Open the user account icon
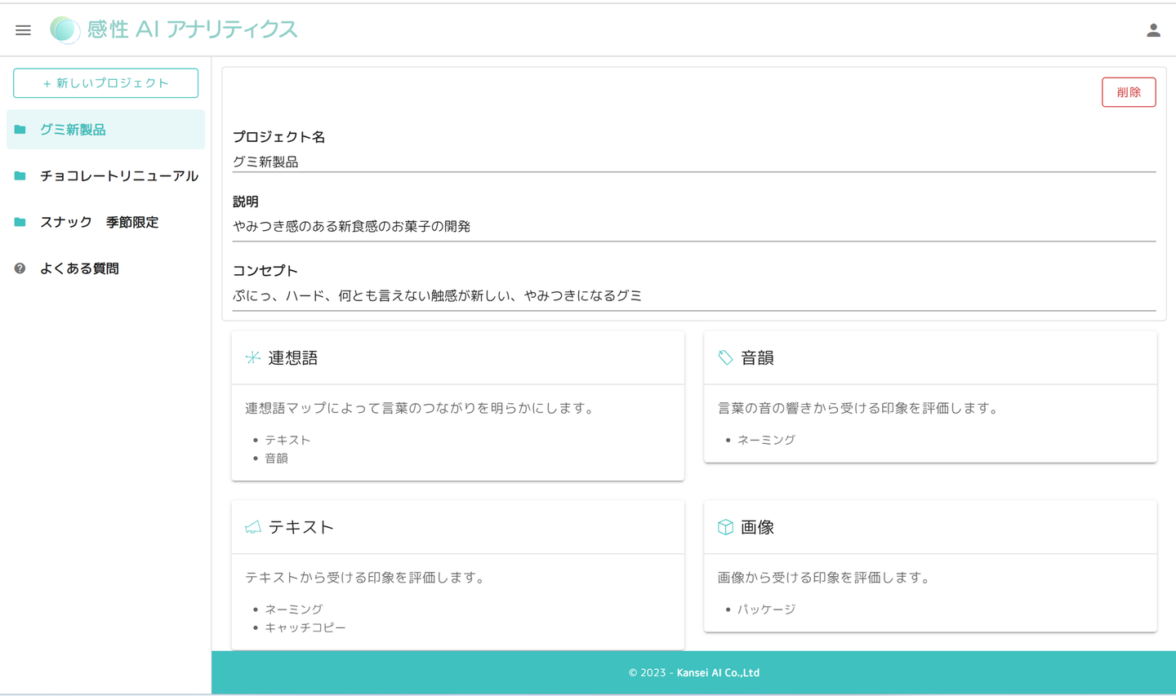The image size is (1176, 696). (x=1153, y=30)
